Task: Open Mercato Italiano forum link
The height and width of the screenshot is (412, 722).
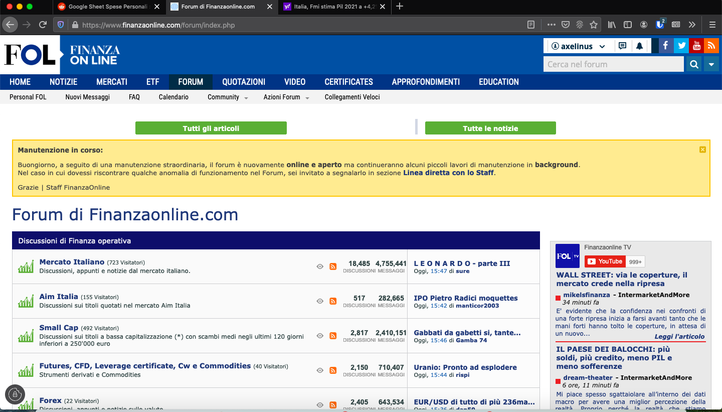Action: click(x=72, y=262)
